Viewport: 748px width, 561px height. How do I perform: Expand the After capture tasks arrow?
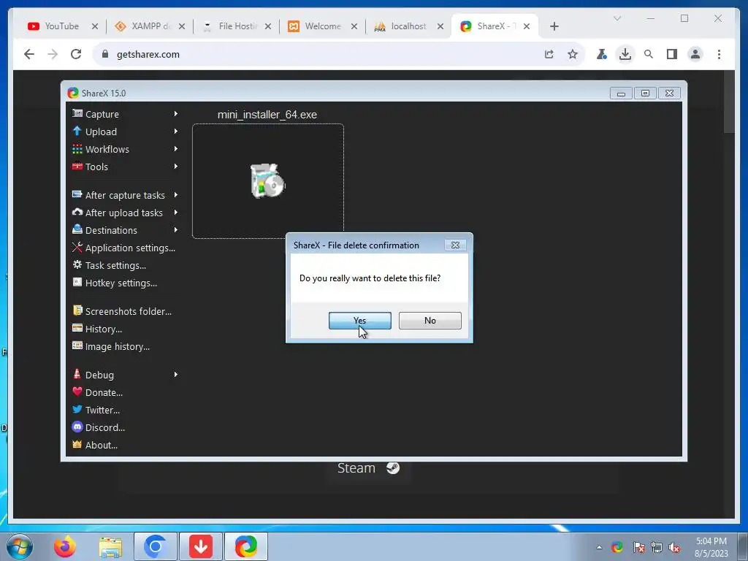(x=176, y=194)
